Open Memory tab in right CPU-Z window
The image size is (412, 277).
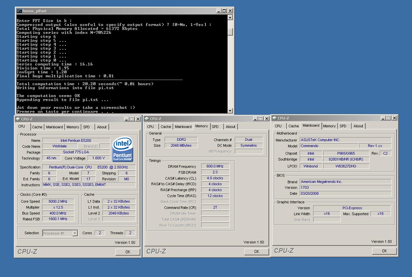click(x=329, y=126)
